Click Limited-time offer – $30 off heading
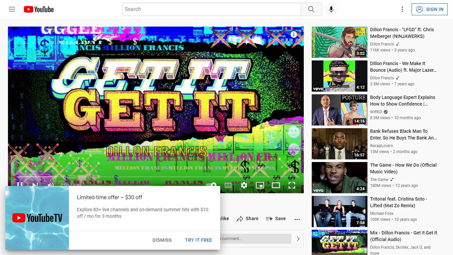Viewport: 453px width, 255px height. [109, 197]
